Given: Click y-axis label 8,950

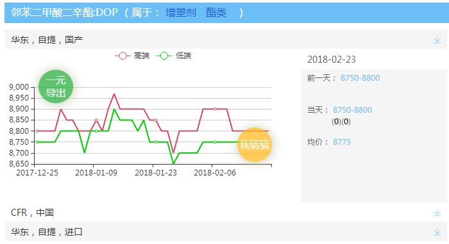Looking at the screenshot, I should pos(19,98).
